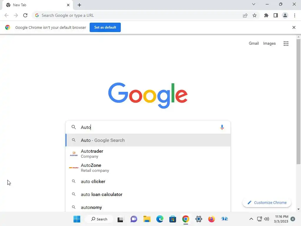Open the Chrome profile avatar

[x=285, y=15]
